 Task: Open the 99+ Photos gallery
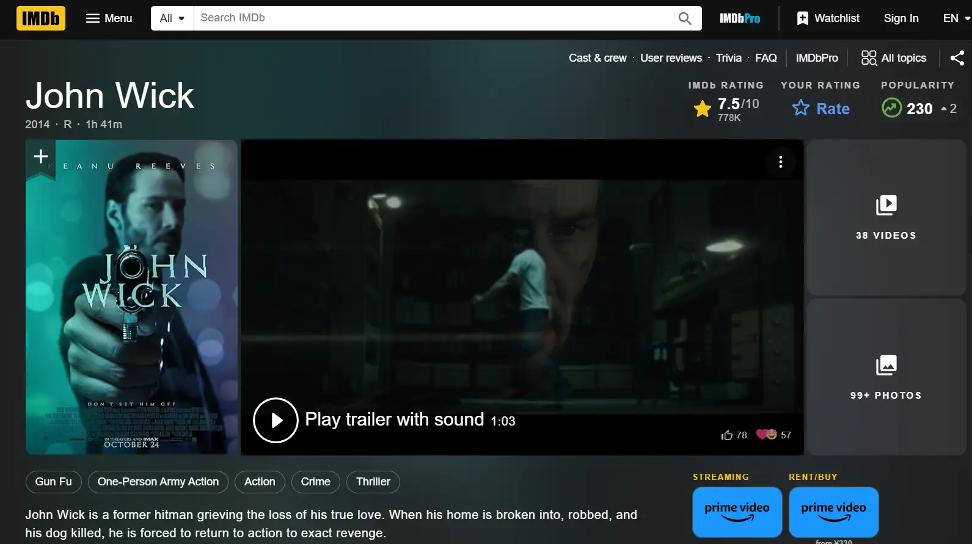(886, 377)
